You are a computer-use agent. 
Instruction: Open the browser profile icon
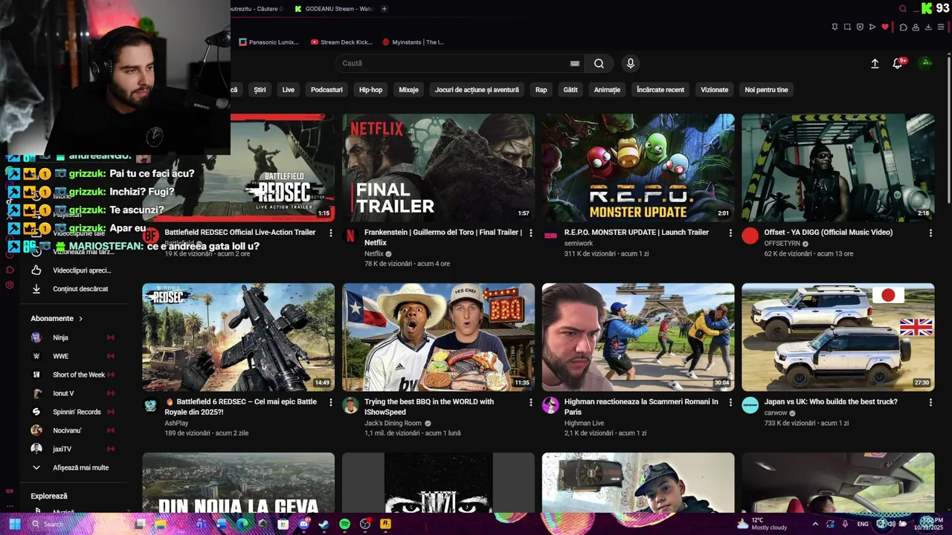pyautogui.click(x=916, y=27)
